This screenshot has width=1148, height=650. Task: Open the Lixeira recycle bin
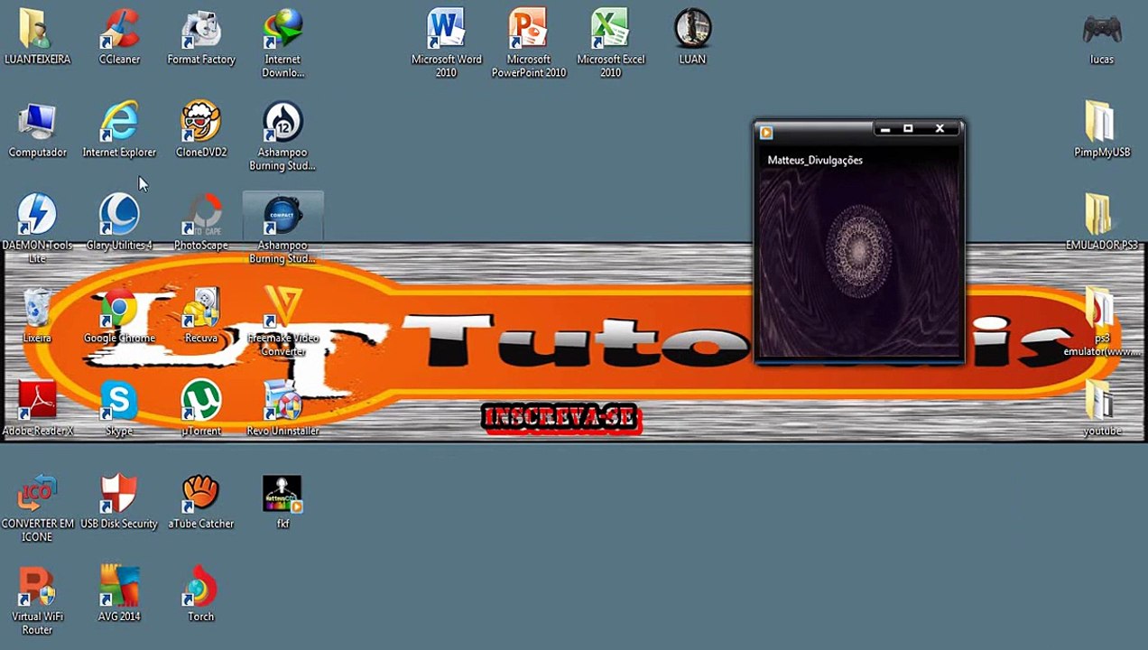[x=37, y=315]
